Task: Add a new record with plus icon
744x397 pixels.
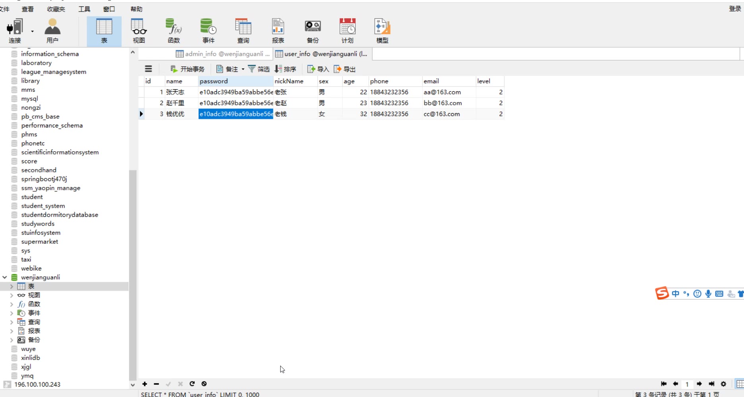Action: [x=145, y=384]
